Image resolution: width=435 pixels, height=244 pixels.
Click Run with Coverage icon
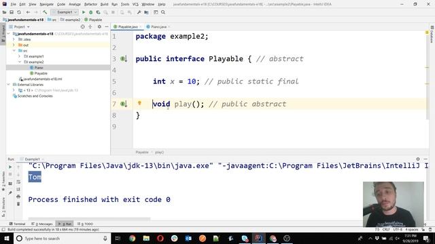pyautogui.click(x=98, y=12)
